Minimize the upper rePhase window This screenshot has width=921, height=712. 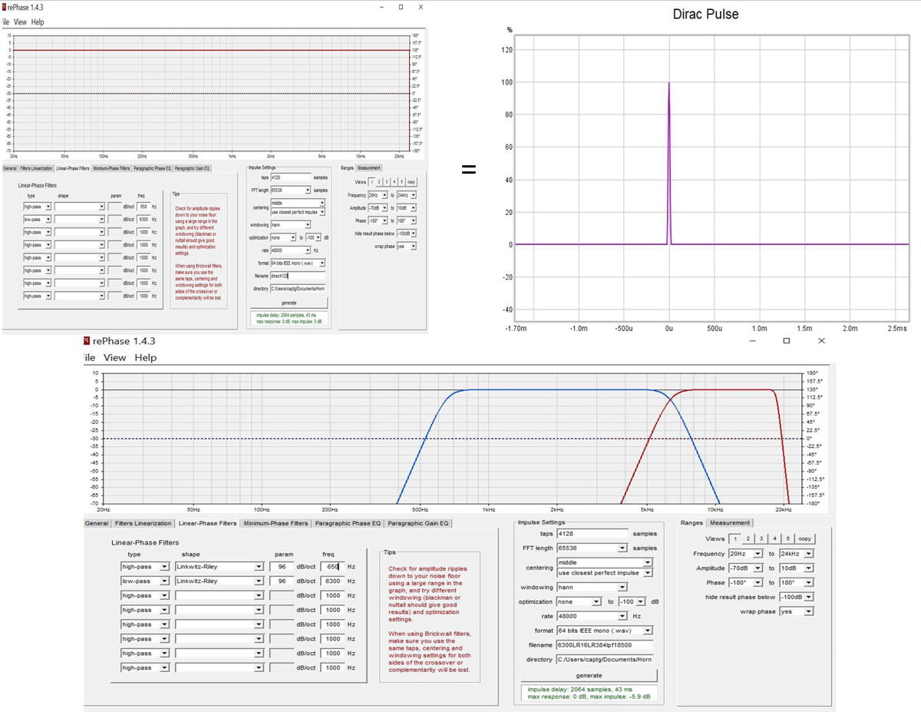click(x=382, y=6)
